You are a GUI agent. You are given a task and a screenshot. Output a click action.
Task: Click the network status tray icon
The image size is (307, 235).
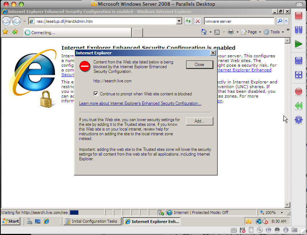[x=259, y=221]
